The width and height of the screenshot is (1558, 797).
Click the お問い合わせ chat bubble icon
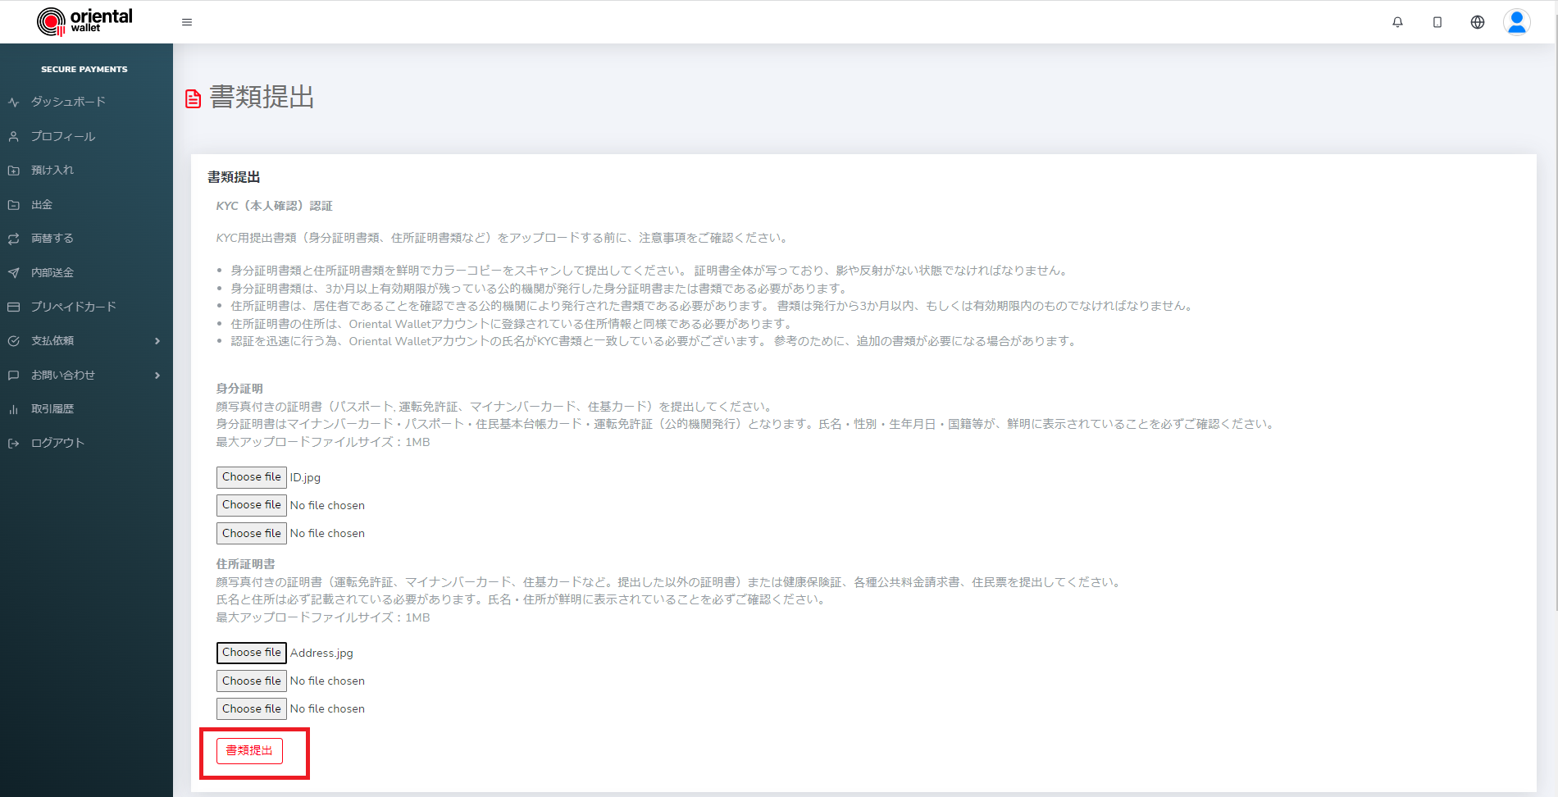[13, 376]
